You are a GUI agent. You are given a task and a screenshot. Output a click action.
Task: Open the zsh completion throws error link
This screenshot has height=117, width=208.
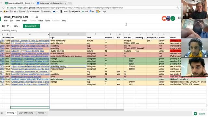click(x=30, y=71)
